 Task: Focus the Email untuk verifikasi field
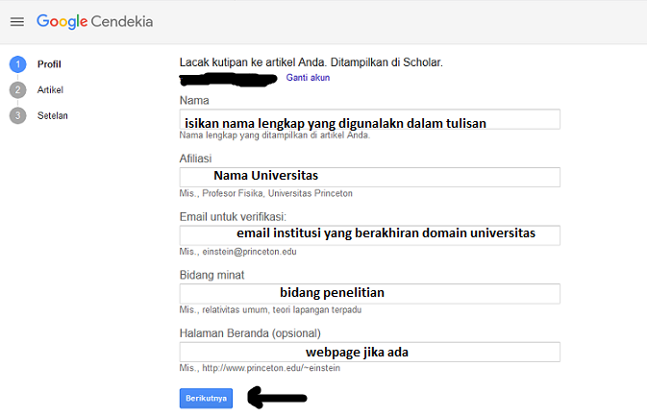pos(370,235)
